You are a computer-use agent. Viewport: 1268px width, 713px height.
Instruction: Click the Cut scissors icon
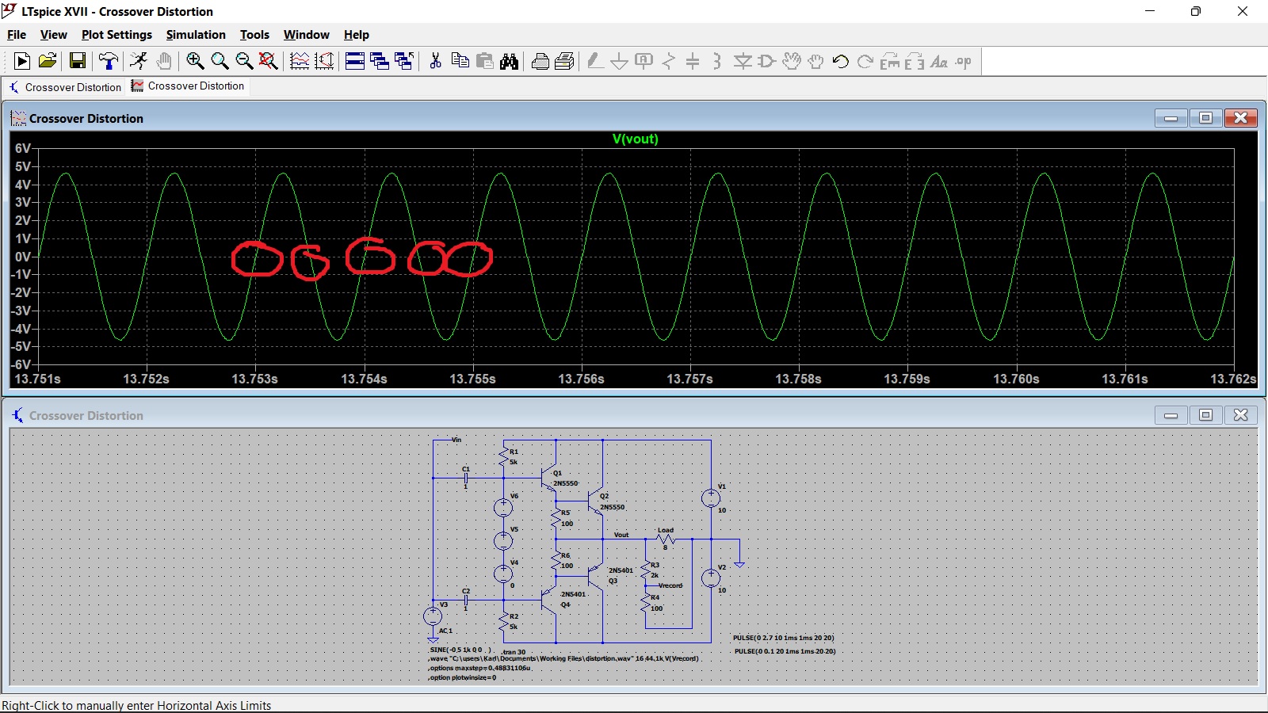pyautogui.click(x=435, y=61)
